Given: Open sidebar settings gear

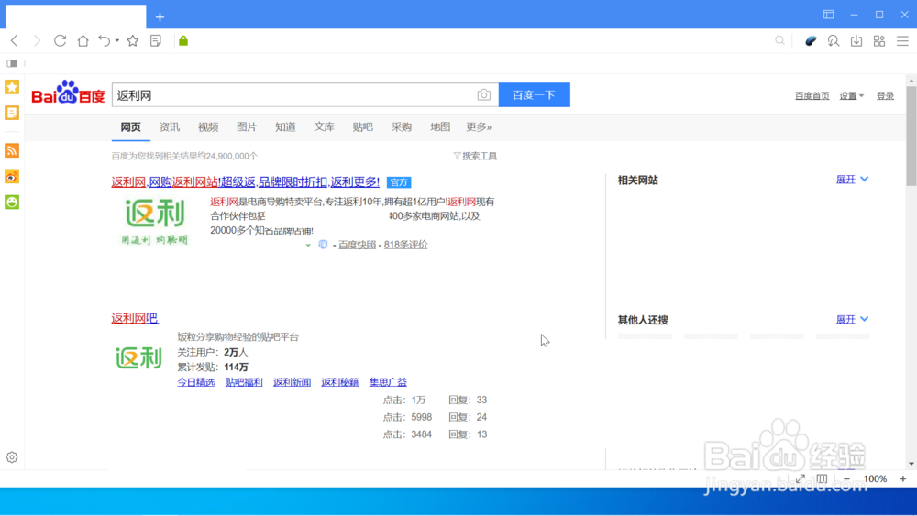Looking at the screenshot, I should click(12, 457).
